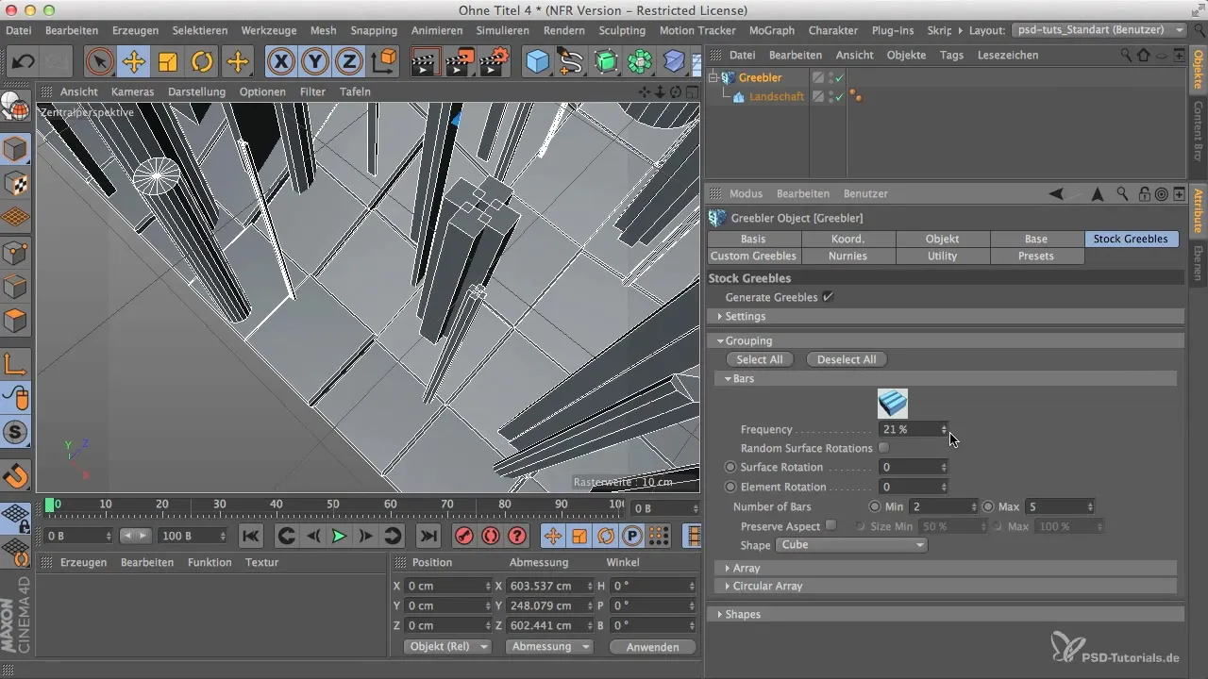Toggle the Axis mode L icon
The width and height of the screenshot is (1208, 679).
tap(16, 363)
